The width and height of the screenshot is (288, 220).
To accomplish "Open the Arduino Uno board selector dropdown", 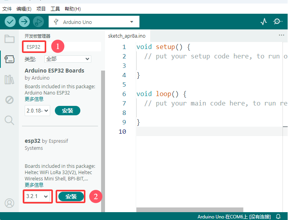I will click(x=94, y=22).
